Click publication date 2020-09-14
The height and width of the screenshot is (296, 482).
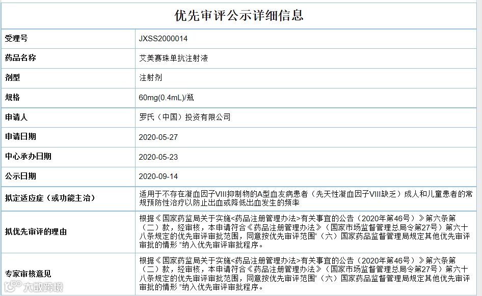158,176
